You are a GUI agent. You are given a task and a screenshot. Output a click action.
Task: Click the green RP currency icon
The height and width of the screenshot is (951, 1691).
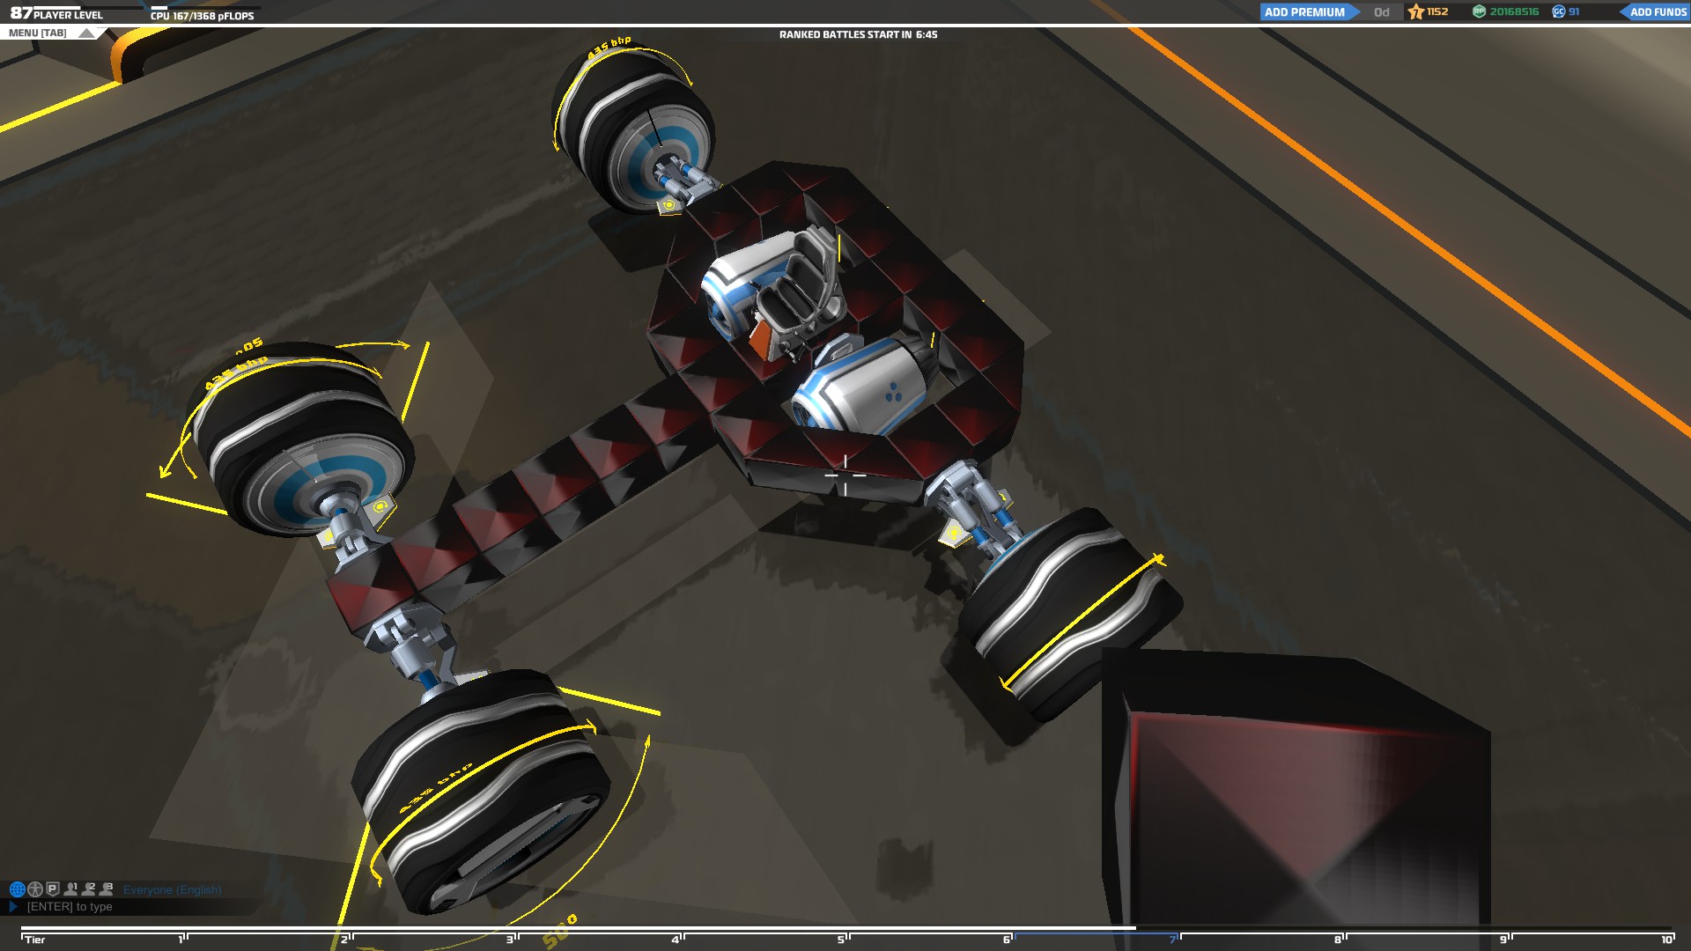[1480, 11]
